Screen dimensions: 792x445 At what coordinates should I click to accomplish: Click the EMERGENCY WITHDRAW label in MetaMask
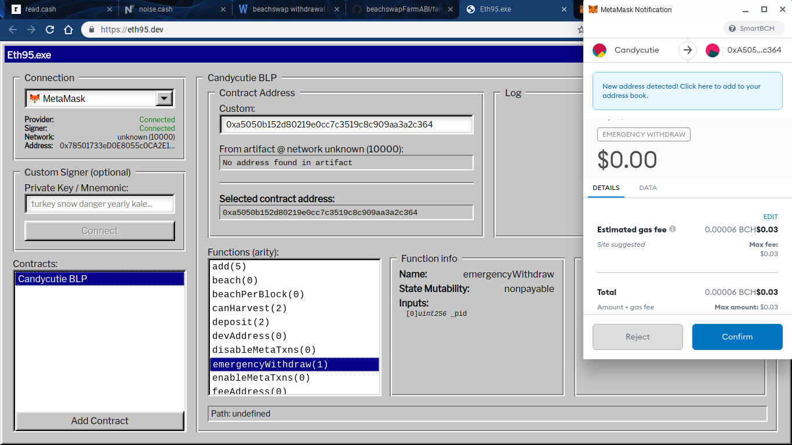644,134
